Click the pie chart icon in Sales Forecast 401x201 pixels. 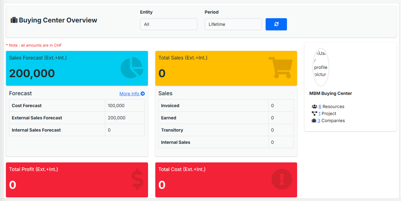pyautogui.click(x=132, y=68)
